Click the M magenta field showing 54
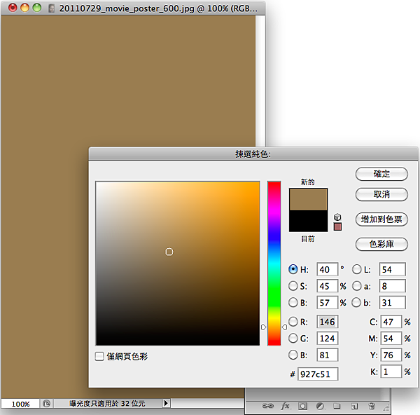The width and height of the screenshot is (420, 415). (391, 338)
